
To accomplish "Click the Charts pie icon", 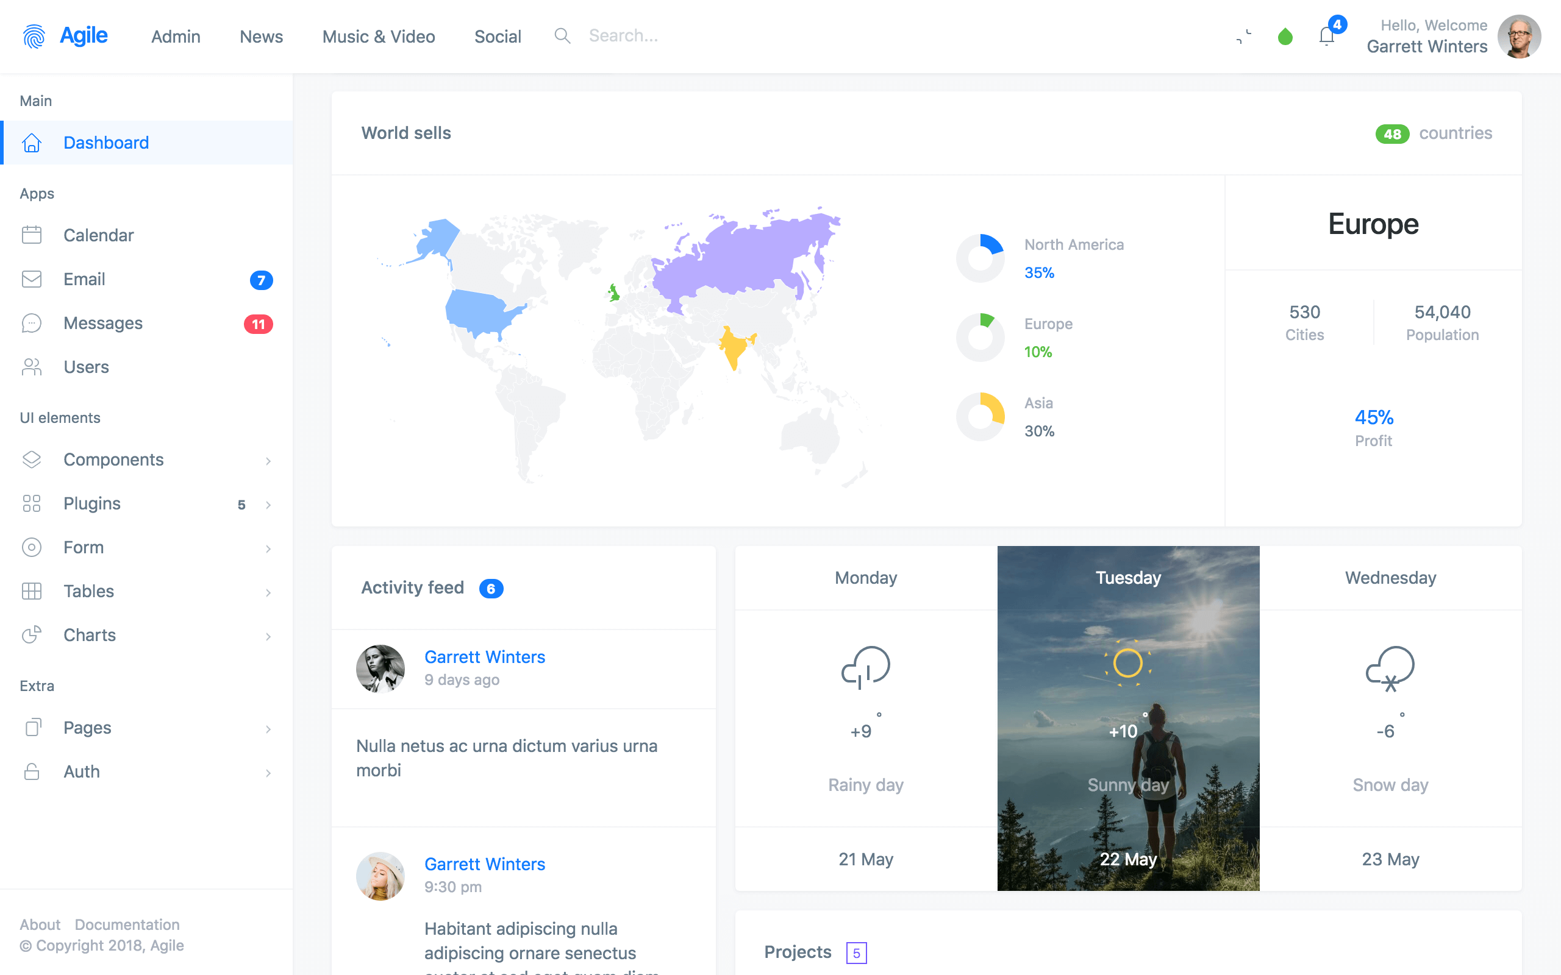I will [x=32, y=634].
